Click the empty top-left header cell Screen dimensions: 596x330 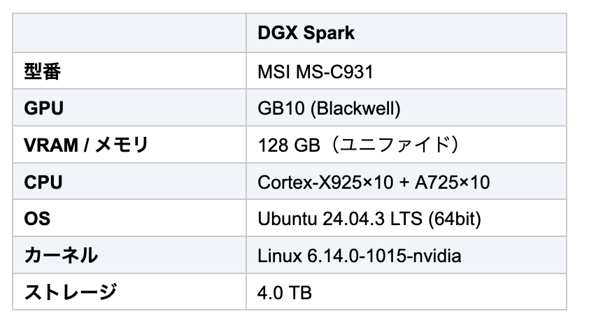coord(129,33)
